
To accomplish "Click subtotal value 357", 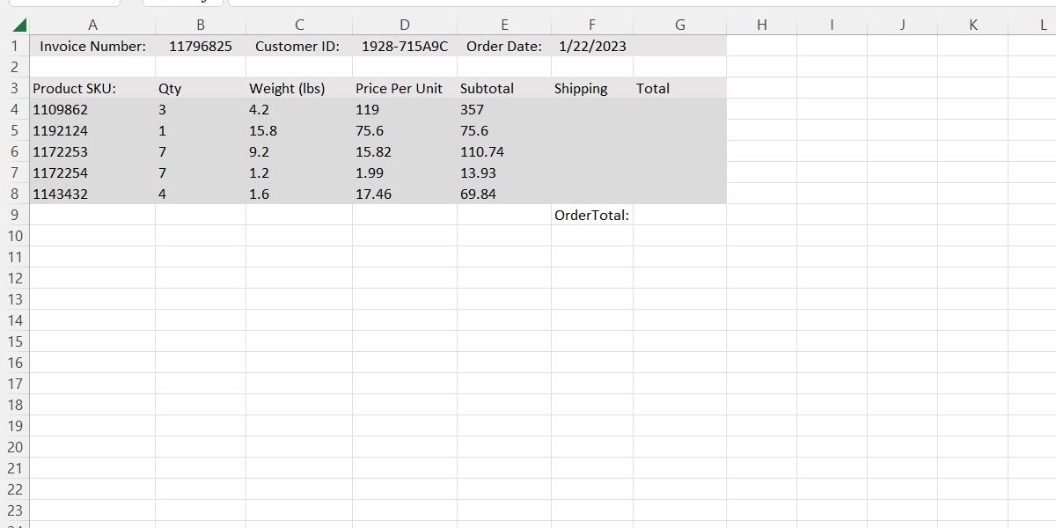I will pos(504,109).
